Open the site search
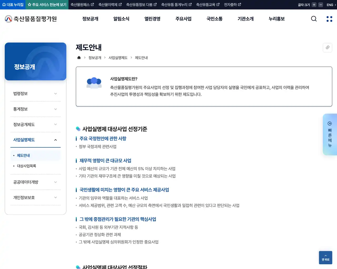This screenshot has height=269, width=337. tap(314, 19)
